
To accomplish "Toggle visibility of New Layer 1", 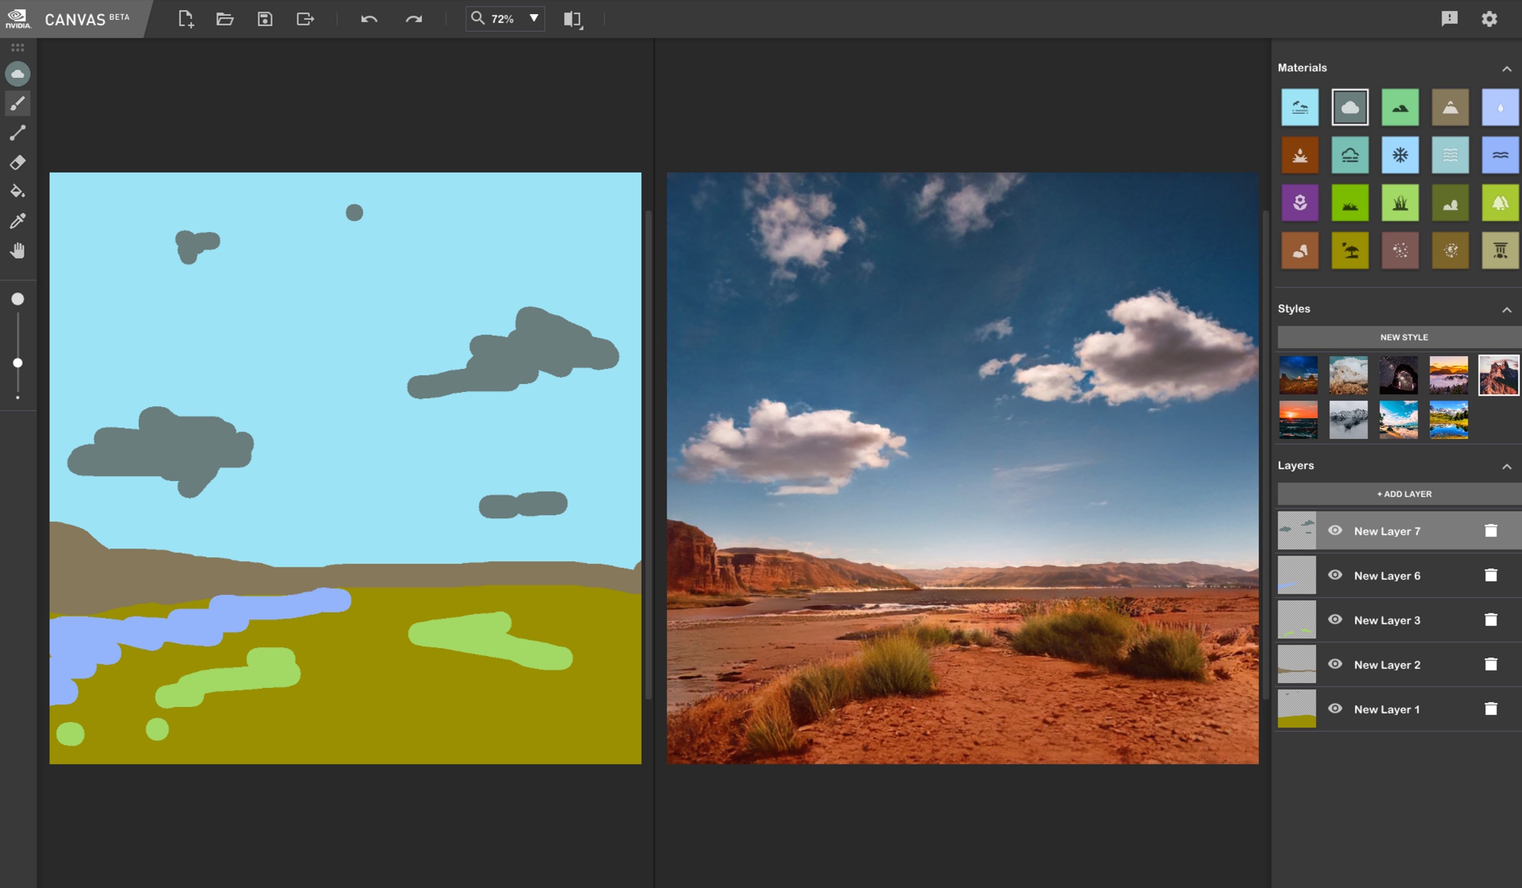I will pos(1335,708).
